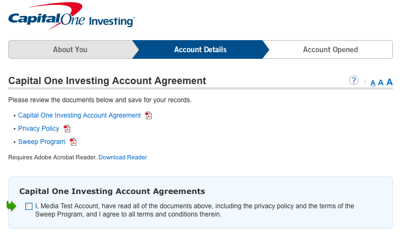Go to the About You step

(x=70, y=49)
